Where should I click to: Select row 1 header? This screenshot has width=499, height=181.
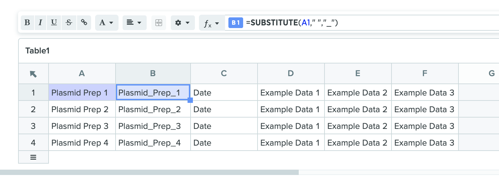(33, 93)
